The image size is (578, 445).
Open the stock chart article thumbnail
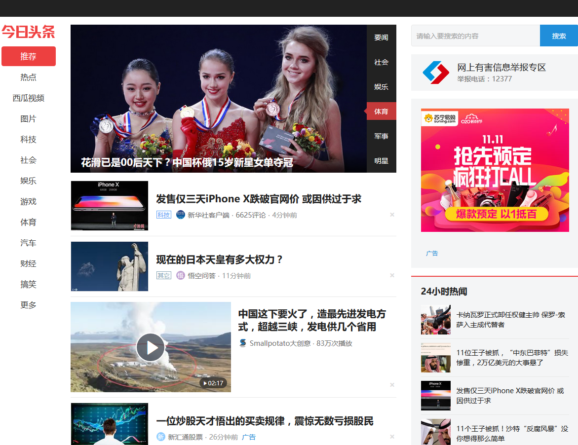(110, 424)
